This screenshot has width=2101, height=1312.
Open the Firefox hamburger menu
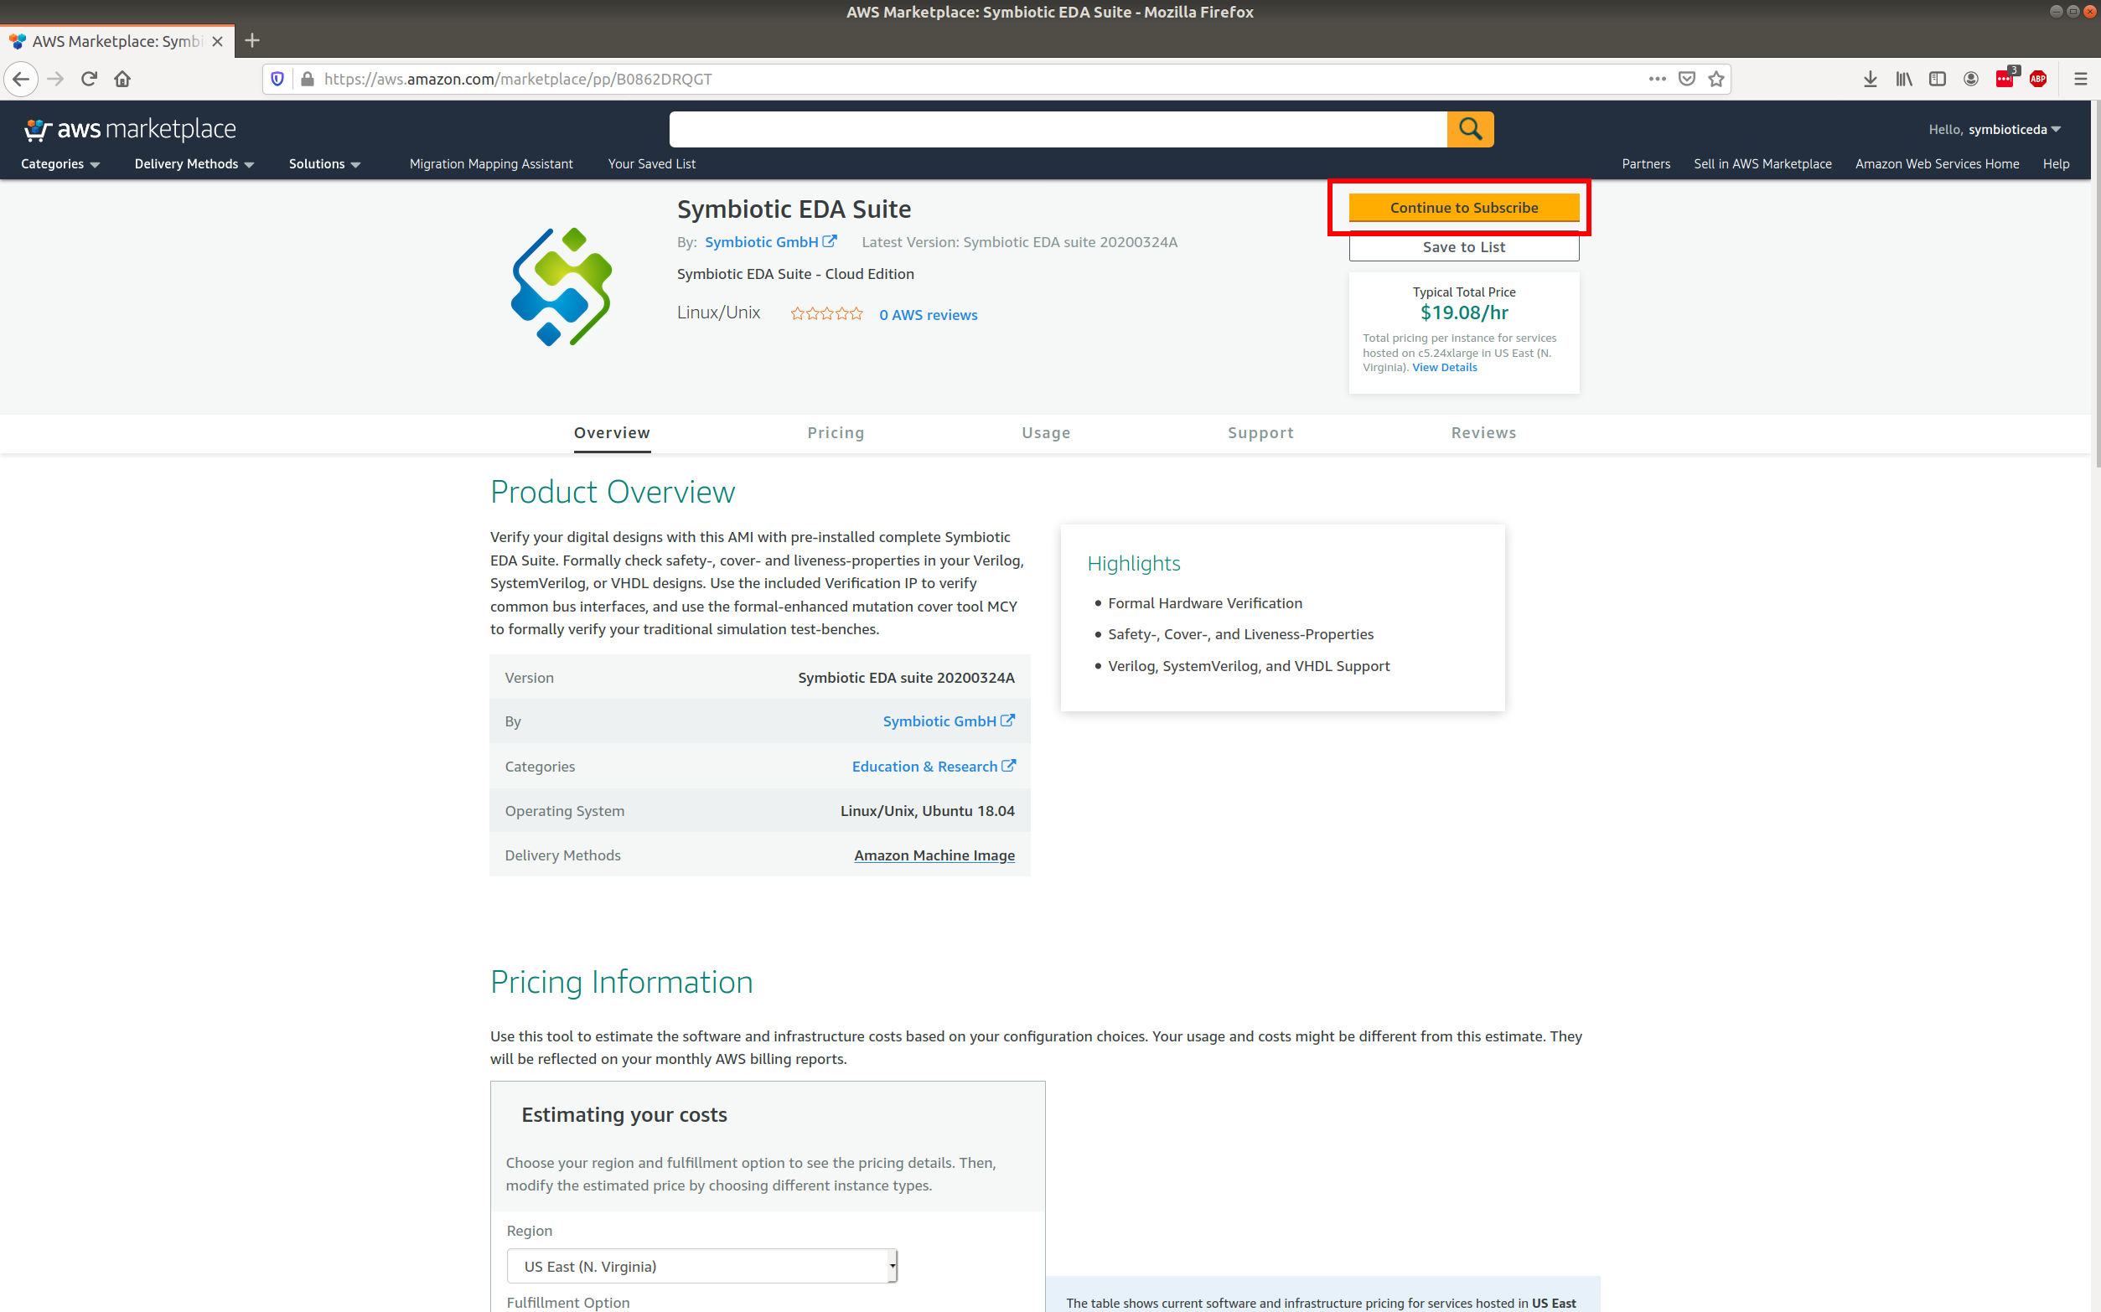tap(2080, 79)
